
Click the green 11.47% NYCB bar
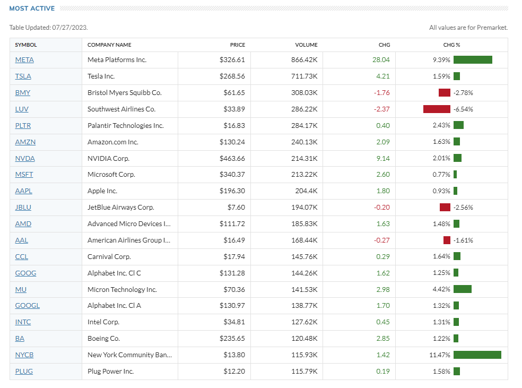(477, 355)
